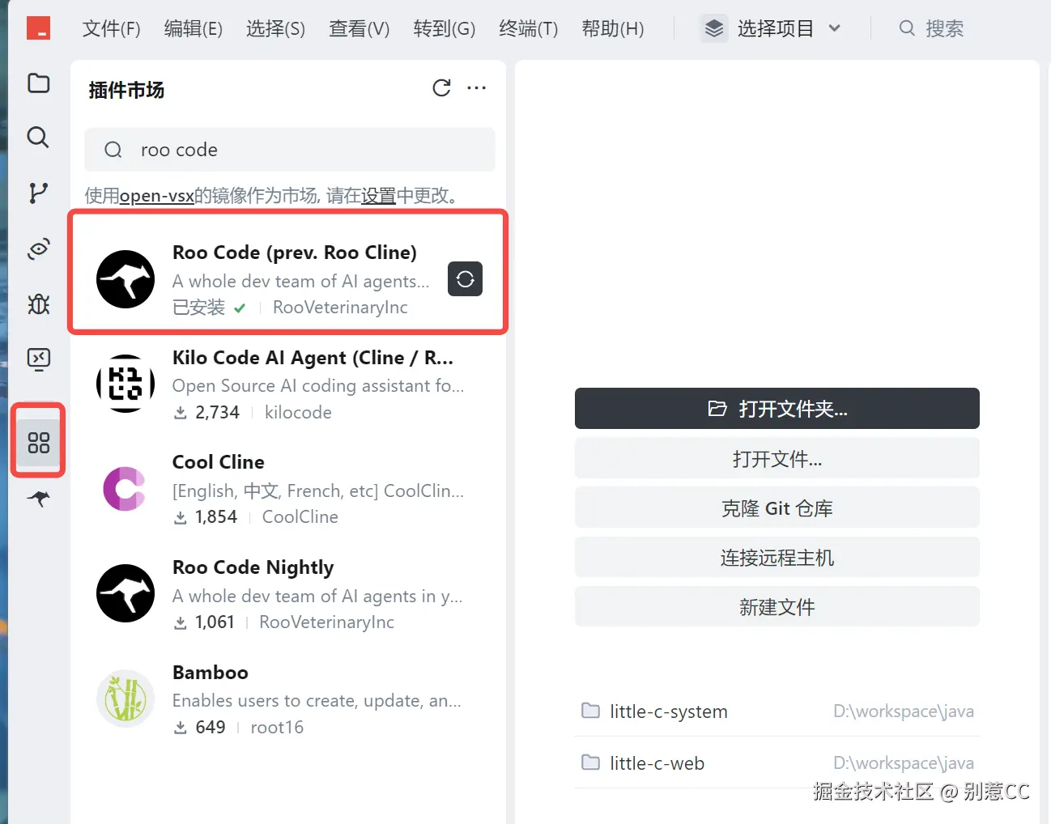
Task: Click the 1,854 download count
Action: [x=216, y=517]
